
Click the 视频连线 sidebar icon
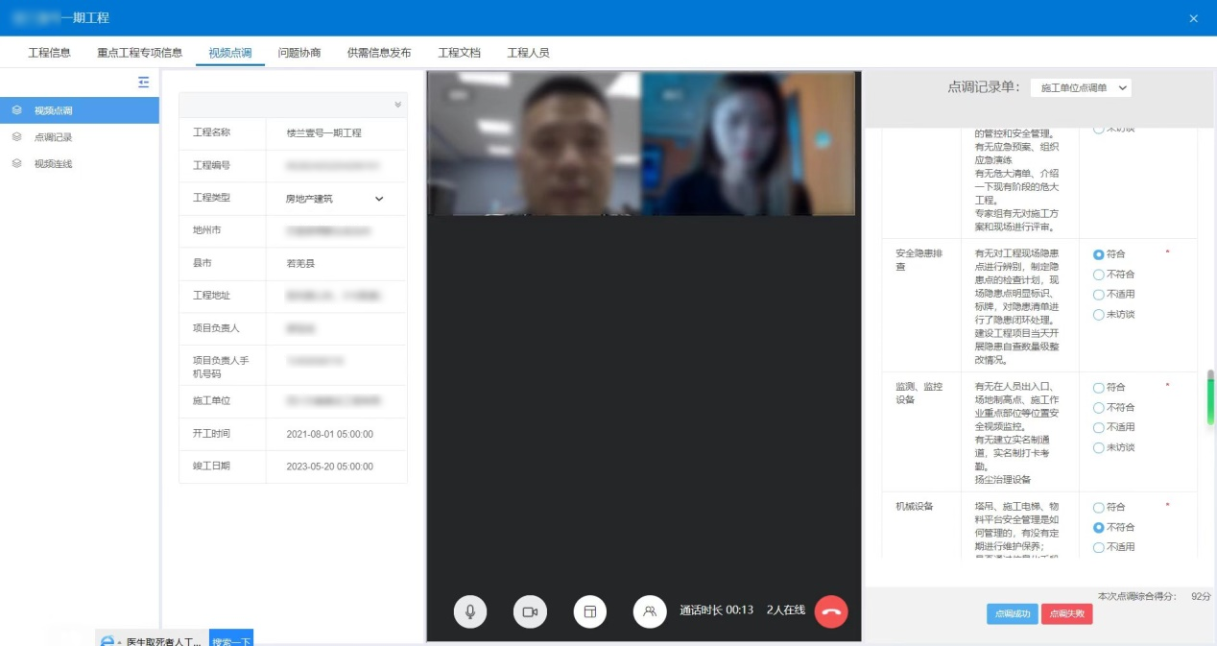click(17, 164)
